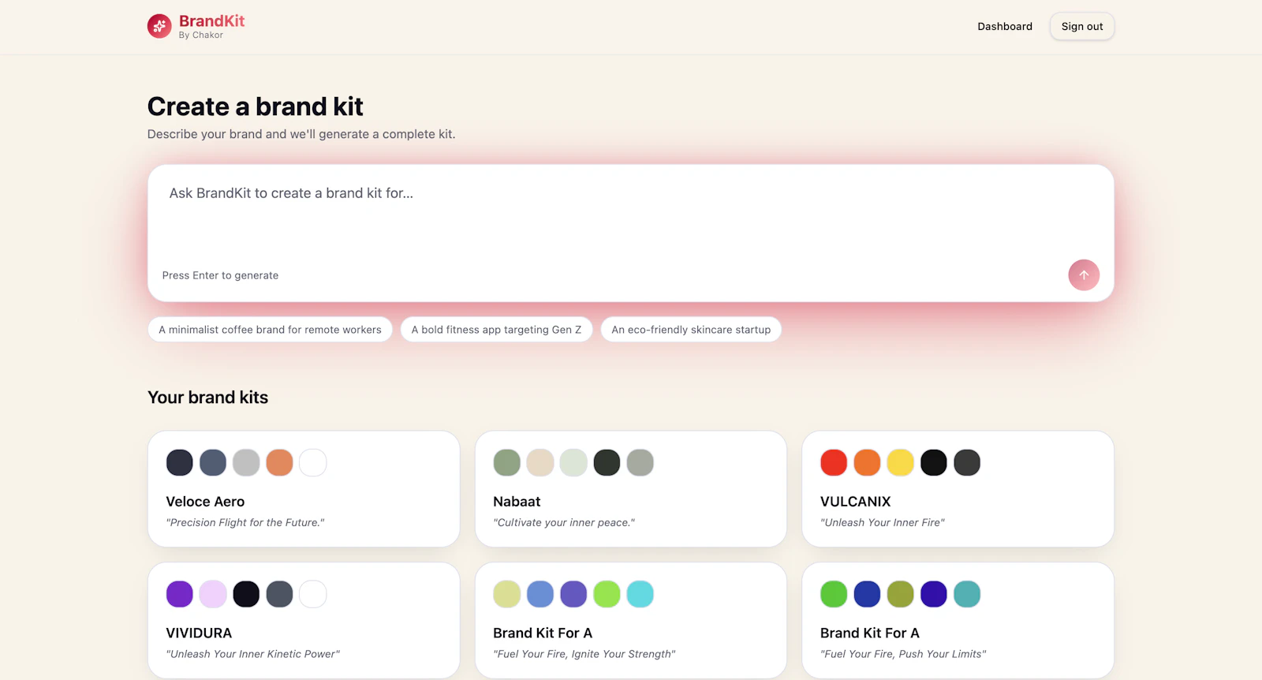Click the "Cultivate your inner peace." tagline
Image resolution: width=1262 pixels, height=680 pixels.
pos(564,522)
